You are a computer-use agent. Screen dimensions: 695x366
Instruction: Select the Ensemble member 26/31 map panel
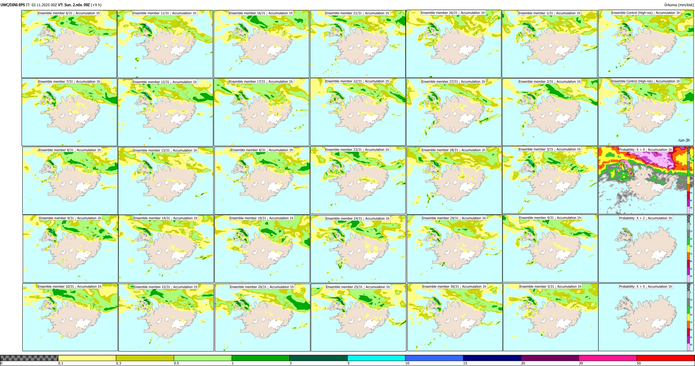[454, 44]
